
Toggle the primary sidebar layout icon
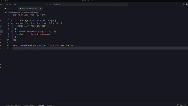click(x=187, y=4)
